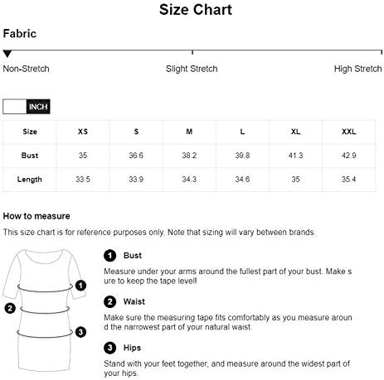Click the XL length value 35
The image size is (384, 380).
pyautogui.click(x=295, y=180)
